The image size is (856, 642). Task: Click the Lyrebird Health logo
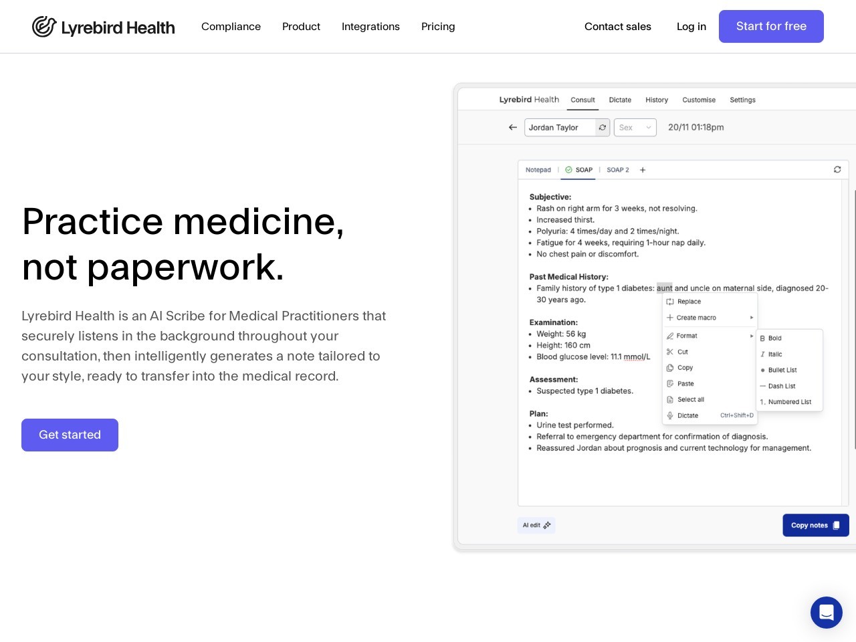(104, 27)
